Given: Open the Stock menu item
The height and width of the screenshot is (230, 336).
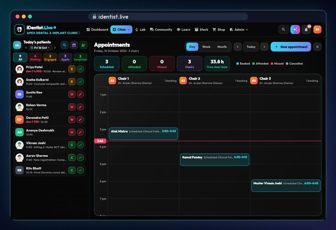Looking at the screenshot, I should coord(202,29).
